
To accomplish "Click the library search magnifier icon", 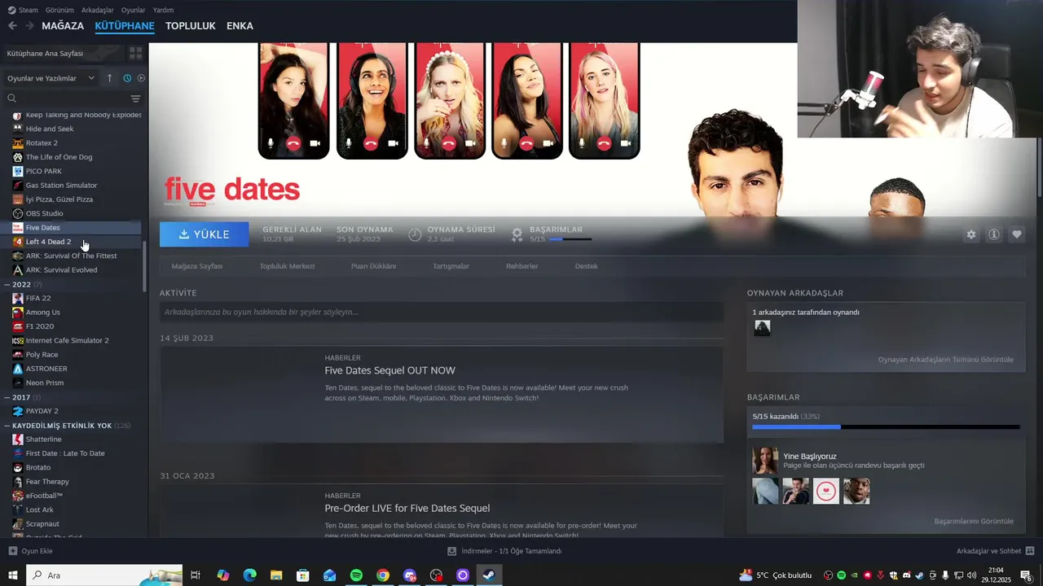I will (x=11, y=98).
